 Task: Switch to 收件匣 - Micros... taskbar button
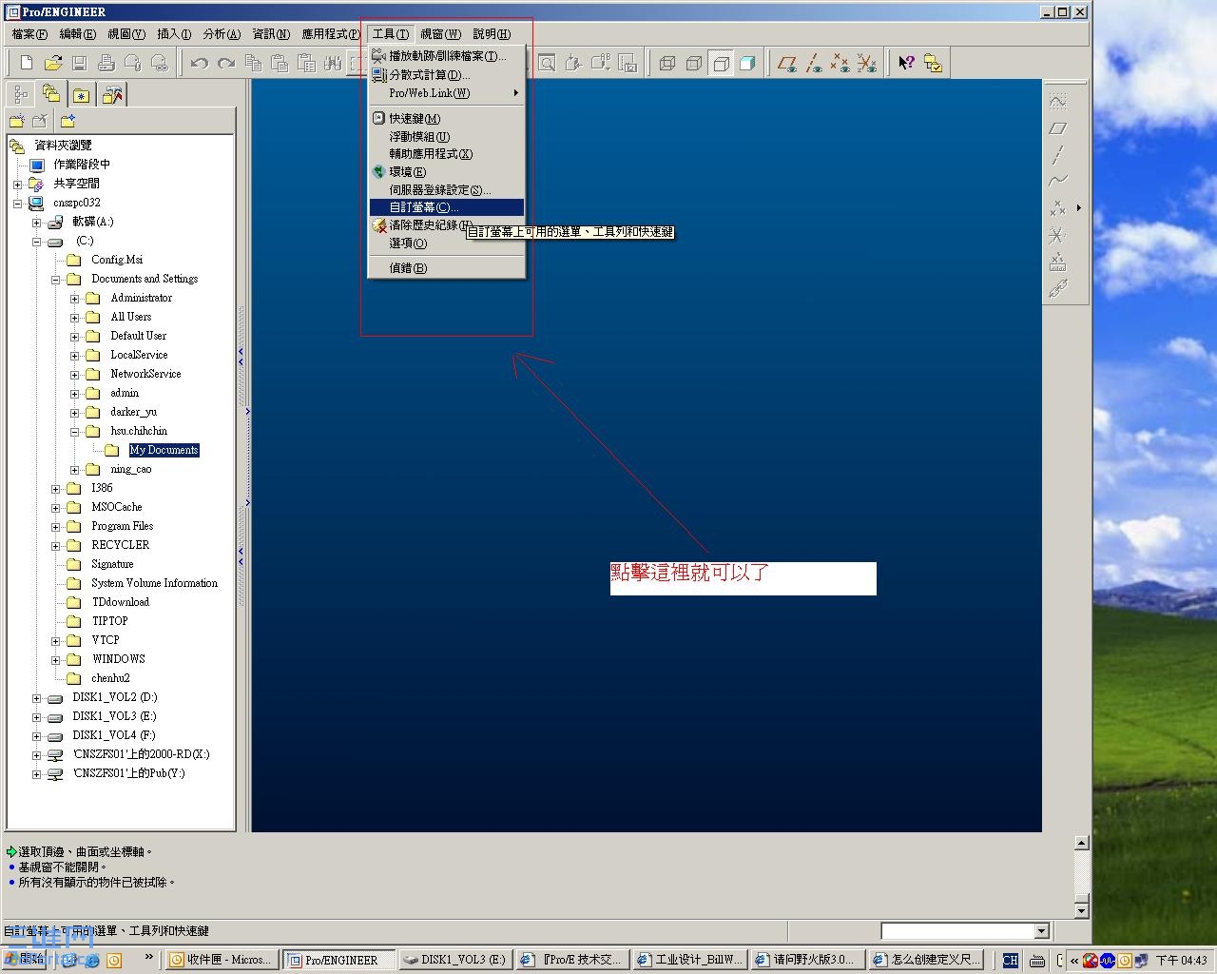tap(222, 960)
